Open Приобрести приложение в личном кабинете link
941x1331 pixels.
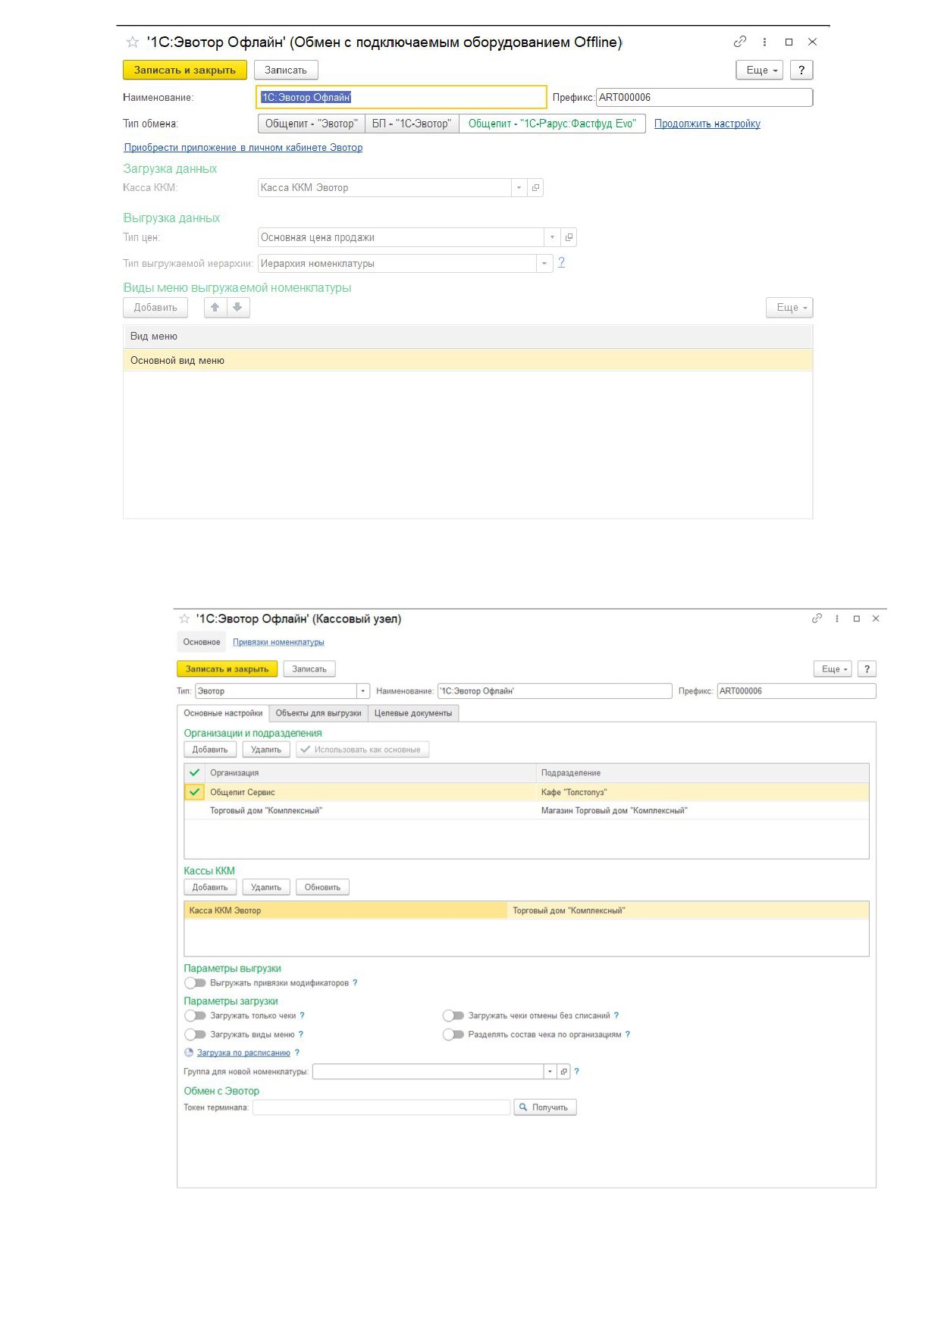[243, 148]
